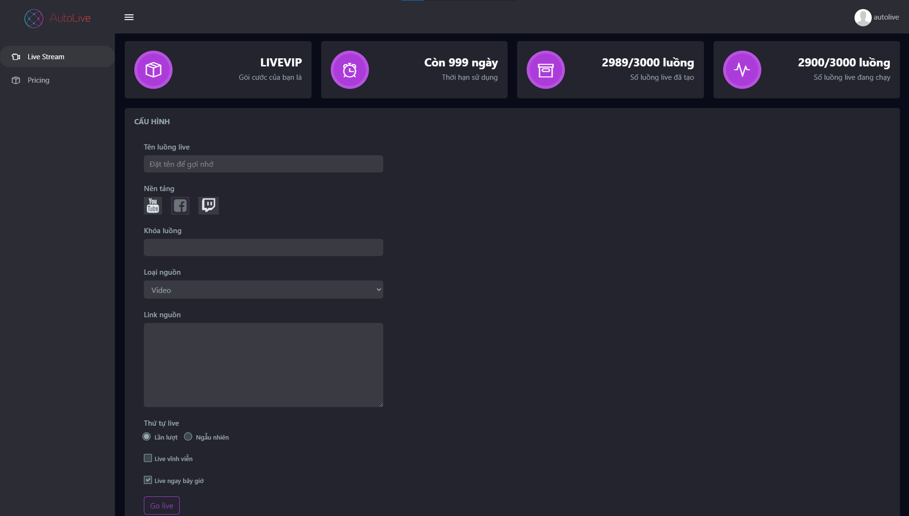The height and width of the screenshot is (516, 909).
Task: Choose the Facebook platform icon
Action: 180,205
